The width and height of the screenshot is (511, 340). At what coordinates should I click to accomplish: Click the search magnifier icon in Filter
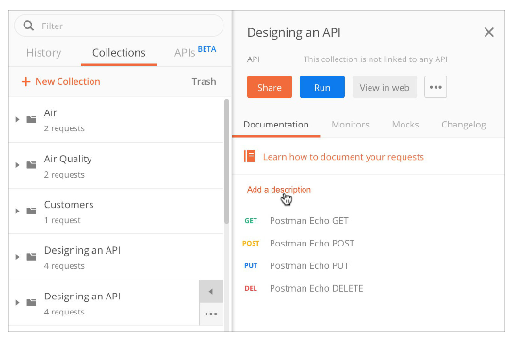tap(28, 25)
